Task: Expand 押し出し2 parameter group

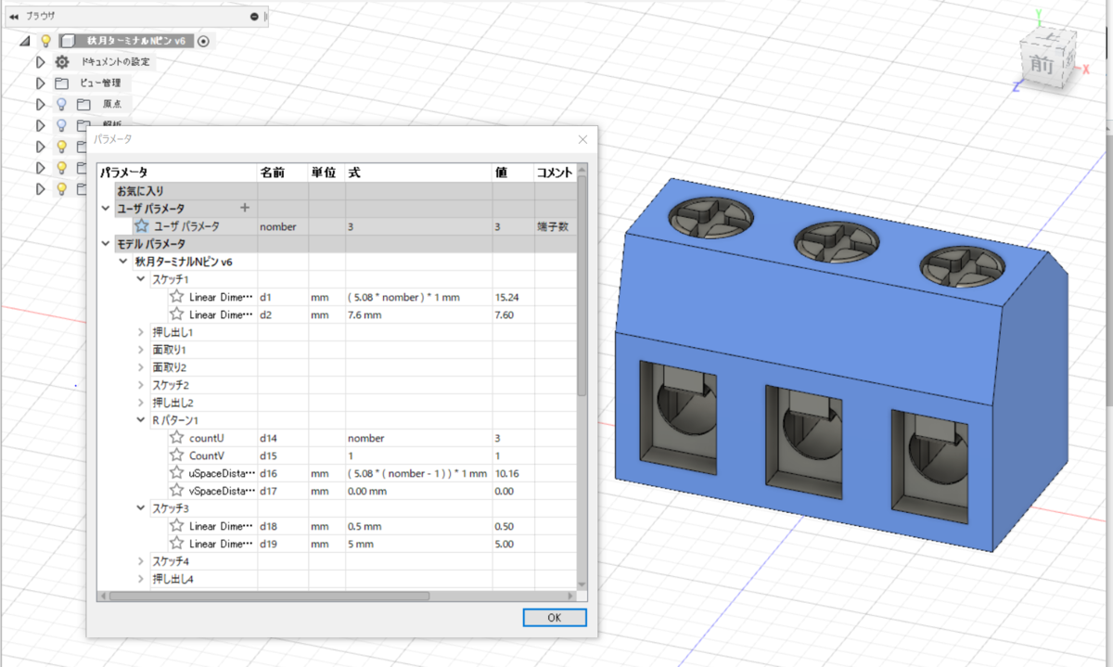Action: coord(141,403)
